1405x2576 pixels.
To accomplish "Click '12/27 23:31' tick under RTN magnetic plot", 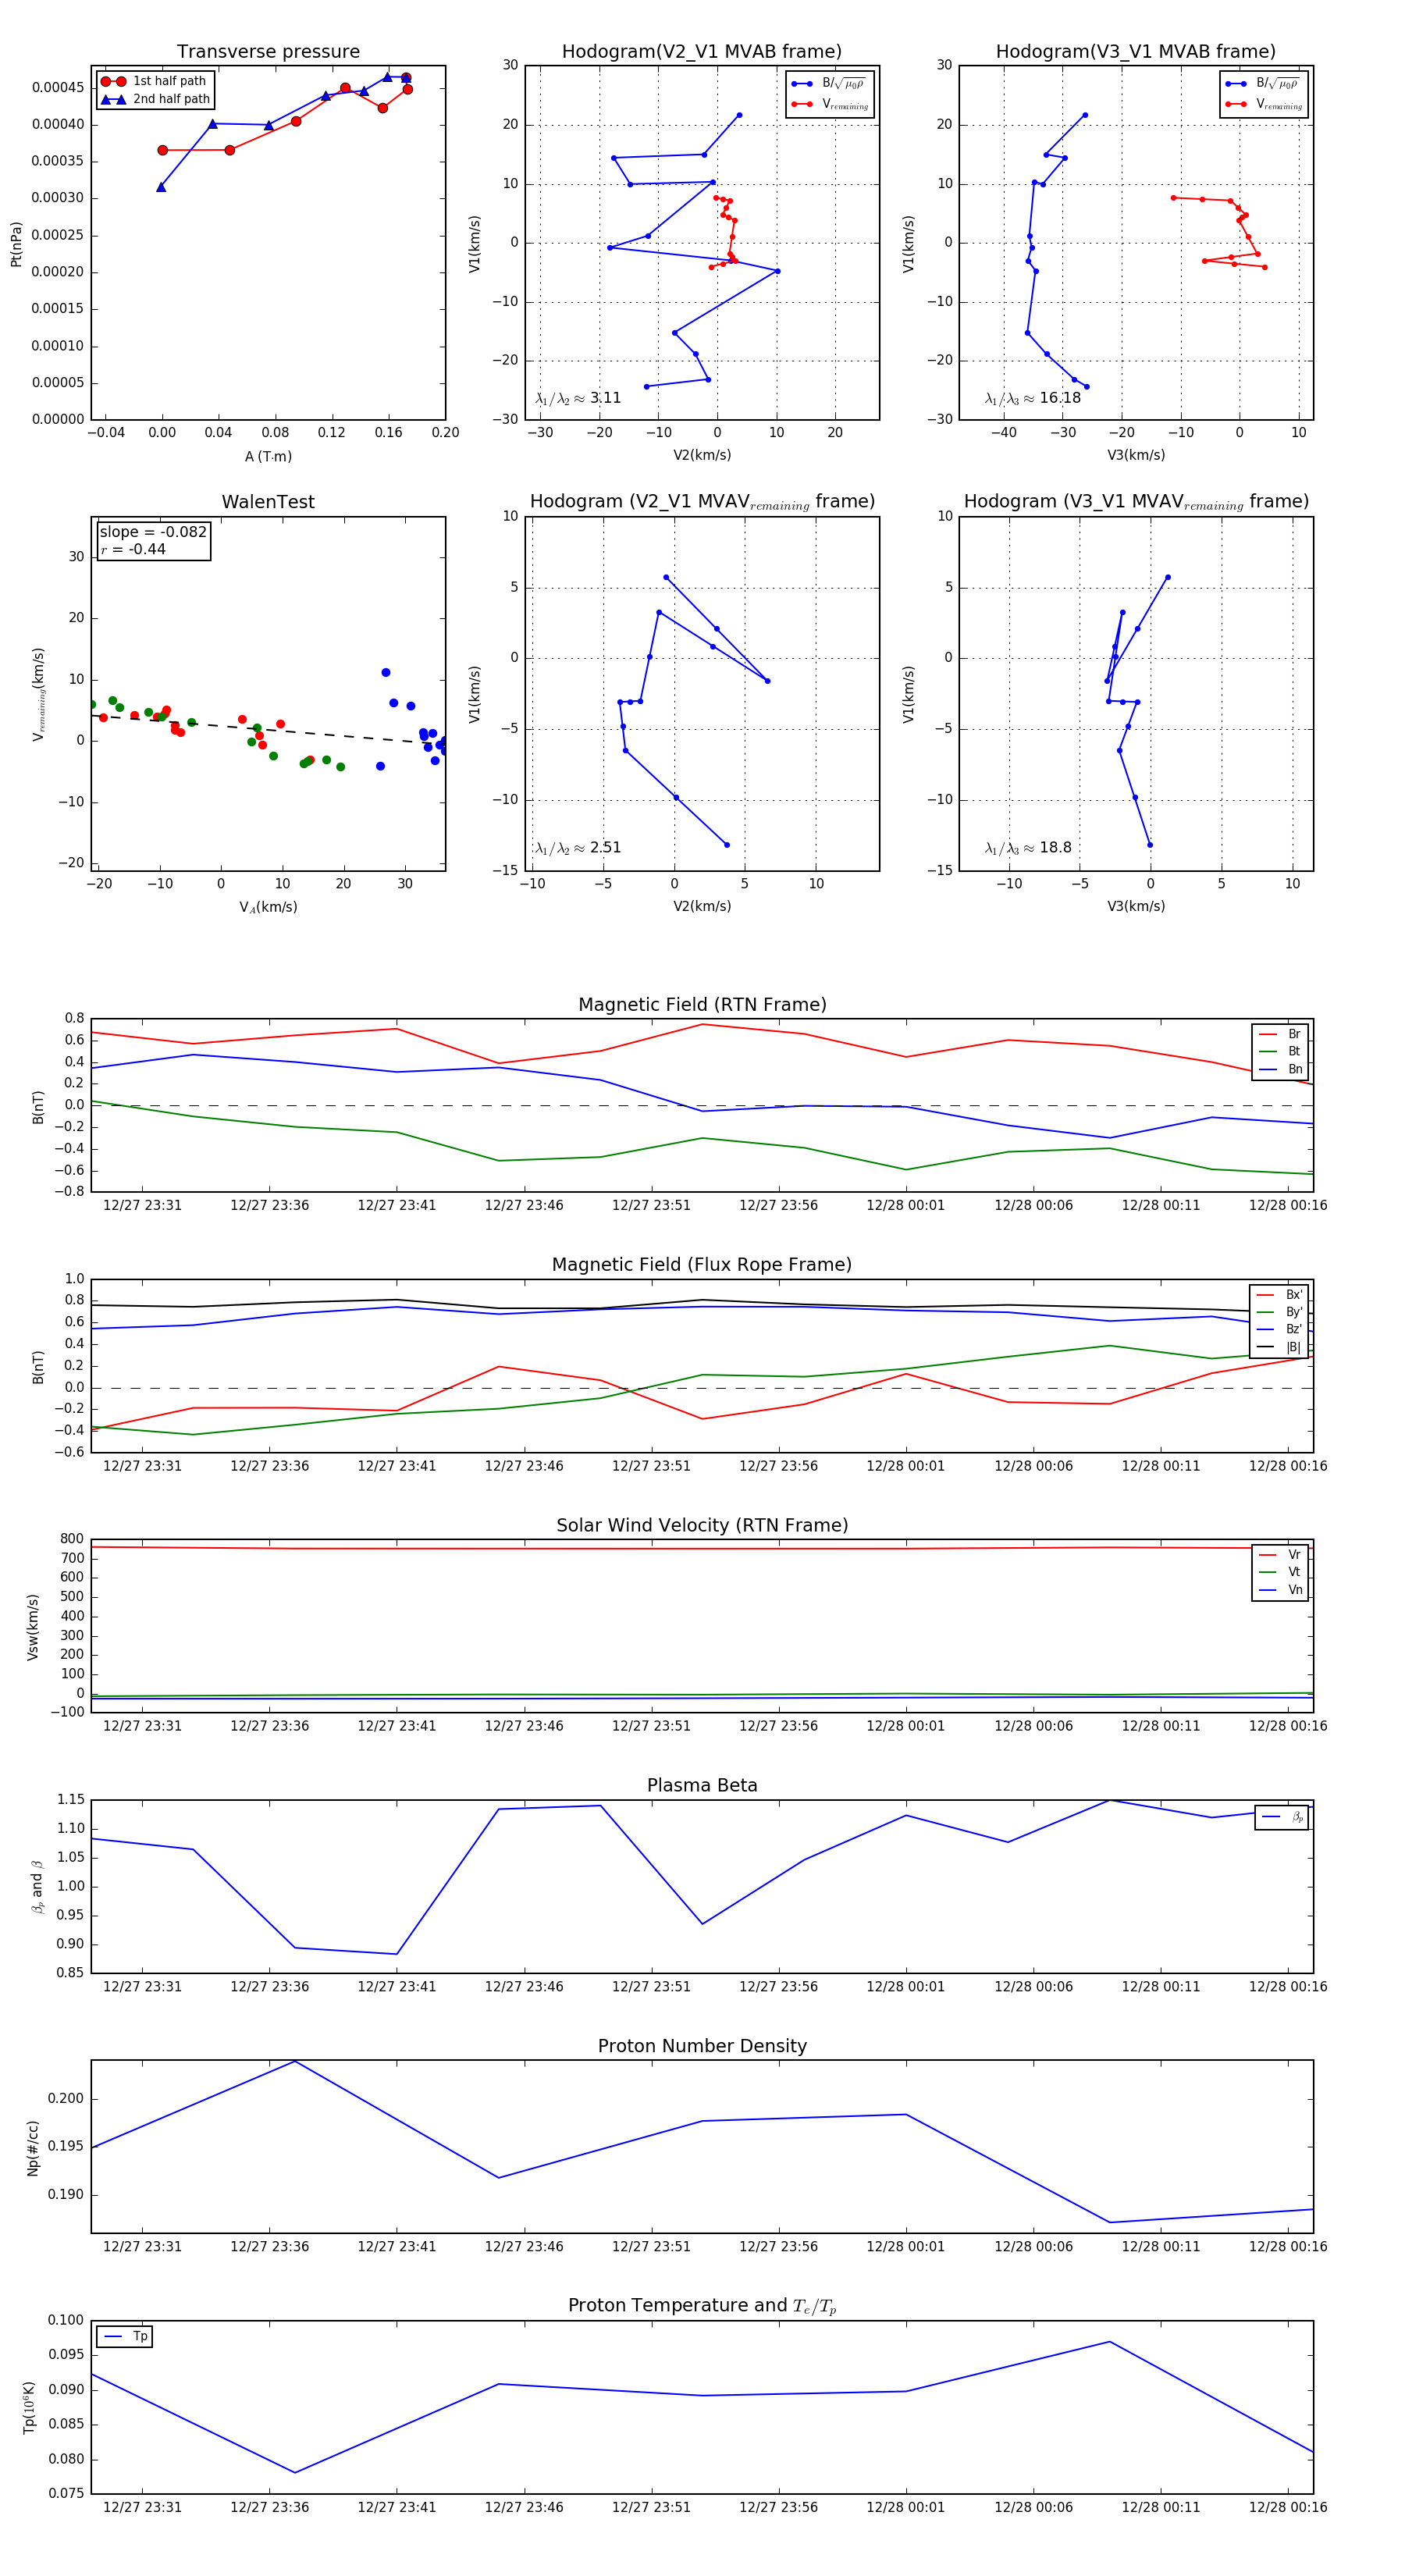I will coord(143,1205).
